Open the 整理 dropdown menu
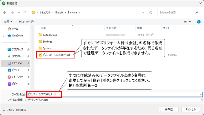This screenshot has width=204, height=115. 8,22
